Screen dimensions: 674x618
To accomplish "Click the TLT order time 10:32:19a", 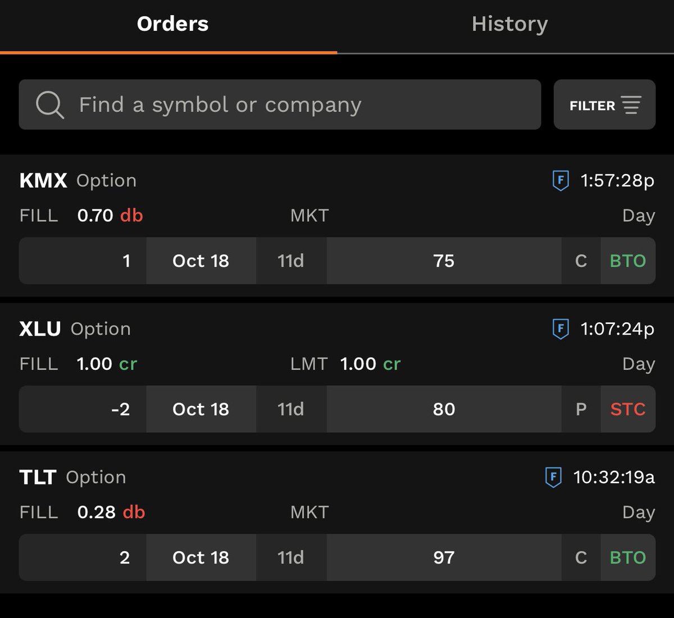I will (614, 477).
